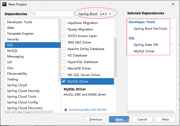Viewport: 180px width, 126px height.
Task: Focus the dependencies search field
Action: click(x=52, y=14)
